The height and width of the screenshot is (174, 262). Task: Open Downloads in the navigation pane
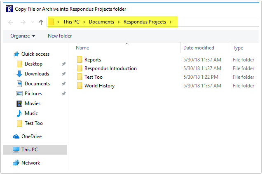(37, 74)
